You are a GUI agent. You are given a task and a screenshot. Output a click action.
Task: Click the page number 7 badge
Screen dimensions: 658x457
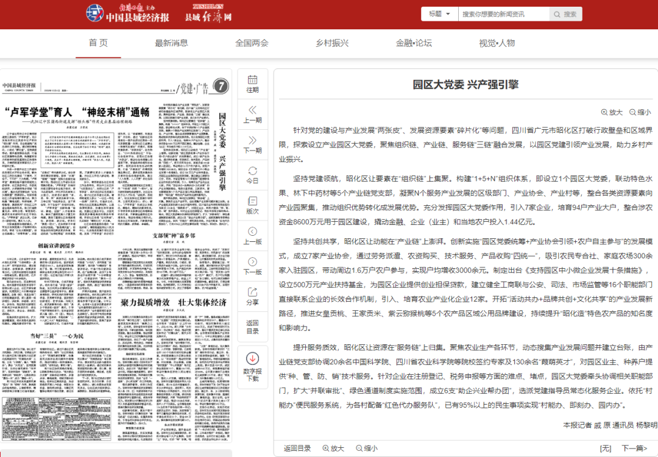pyautogui.click(x=221, y=87)
